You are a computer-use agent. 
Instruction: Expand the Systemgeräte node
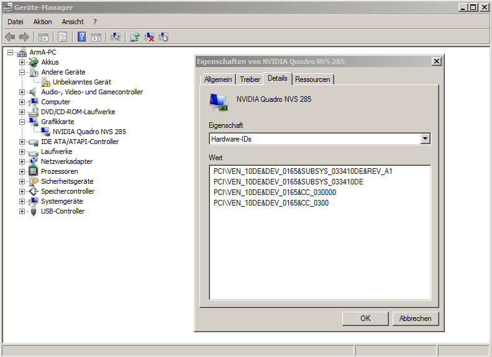22,201
